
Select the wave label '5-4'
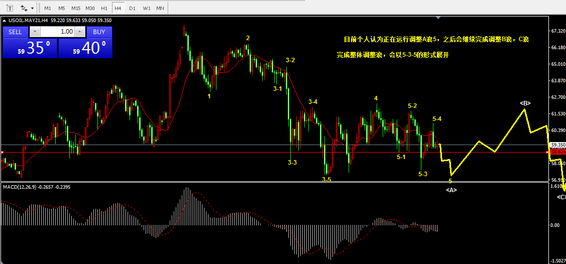click(437, 118)
